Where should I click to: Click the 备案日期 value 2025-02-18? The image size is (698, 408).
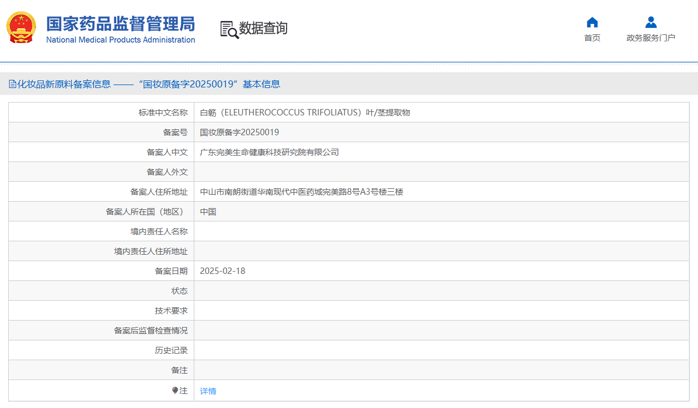tap(222, 271)
